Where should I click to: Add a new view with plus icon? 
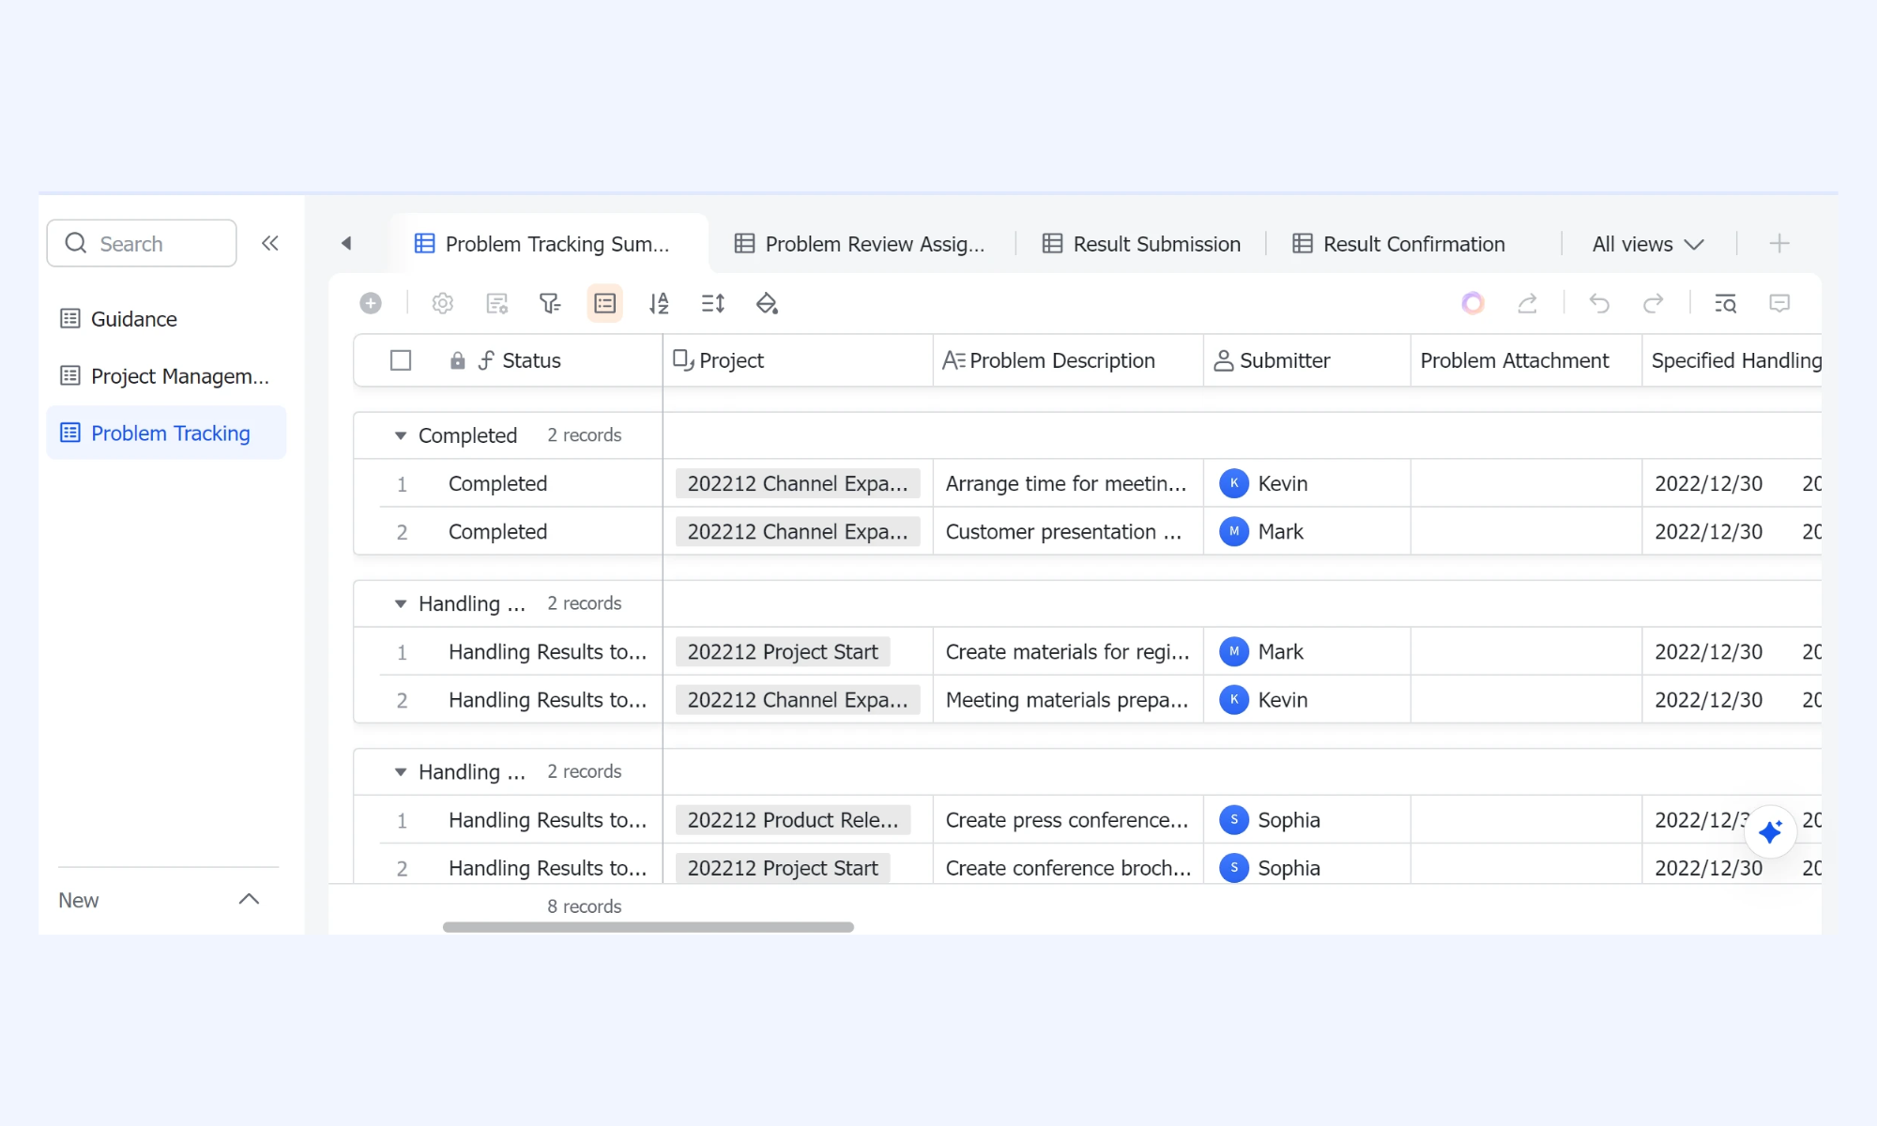(x=1779, y=244)
